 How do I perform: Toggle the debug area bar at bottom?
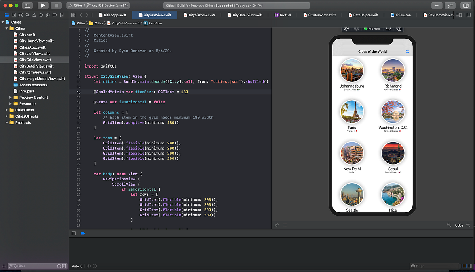[74, 233]
